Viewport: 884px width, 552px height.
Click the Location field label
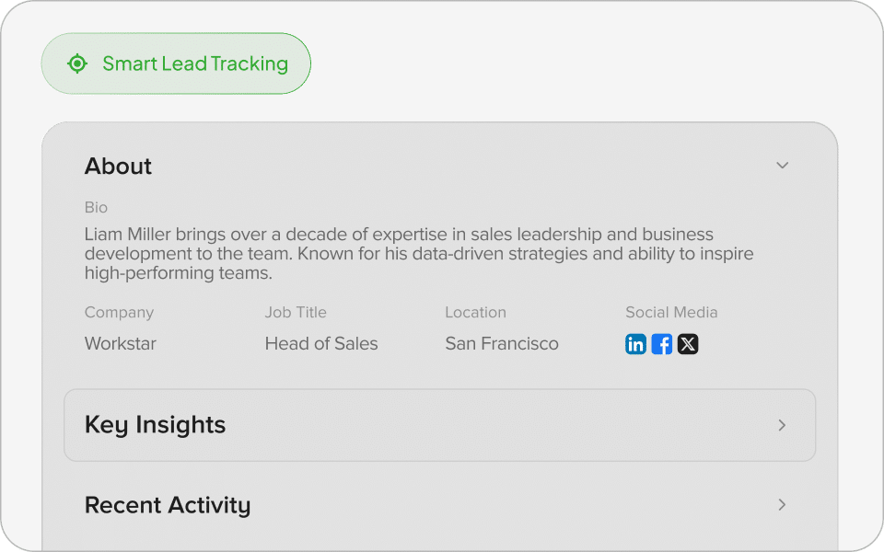(x=475, y=313)
